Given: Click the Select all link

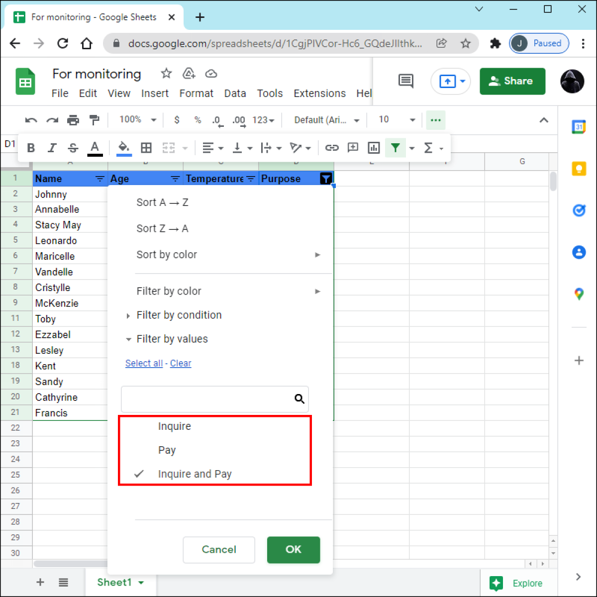Looking at the screenshot, I should click(144, 363).
